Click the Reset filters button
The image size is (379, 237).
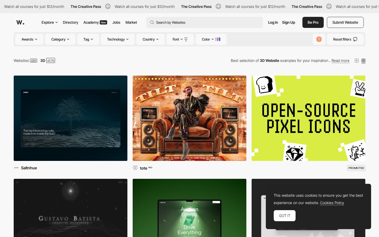(345, 39)
